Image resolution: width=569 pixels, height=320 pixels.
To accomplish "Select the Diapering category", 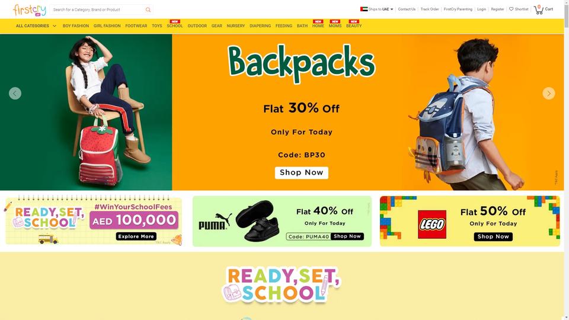I will click(x=260, y=26).
